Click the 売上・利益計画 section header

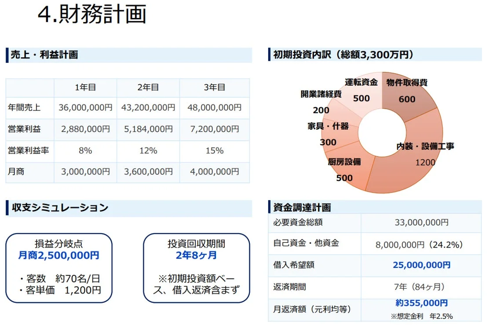pyautogui.click(x=44, y=55)
